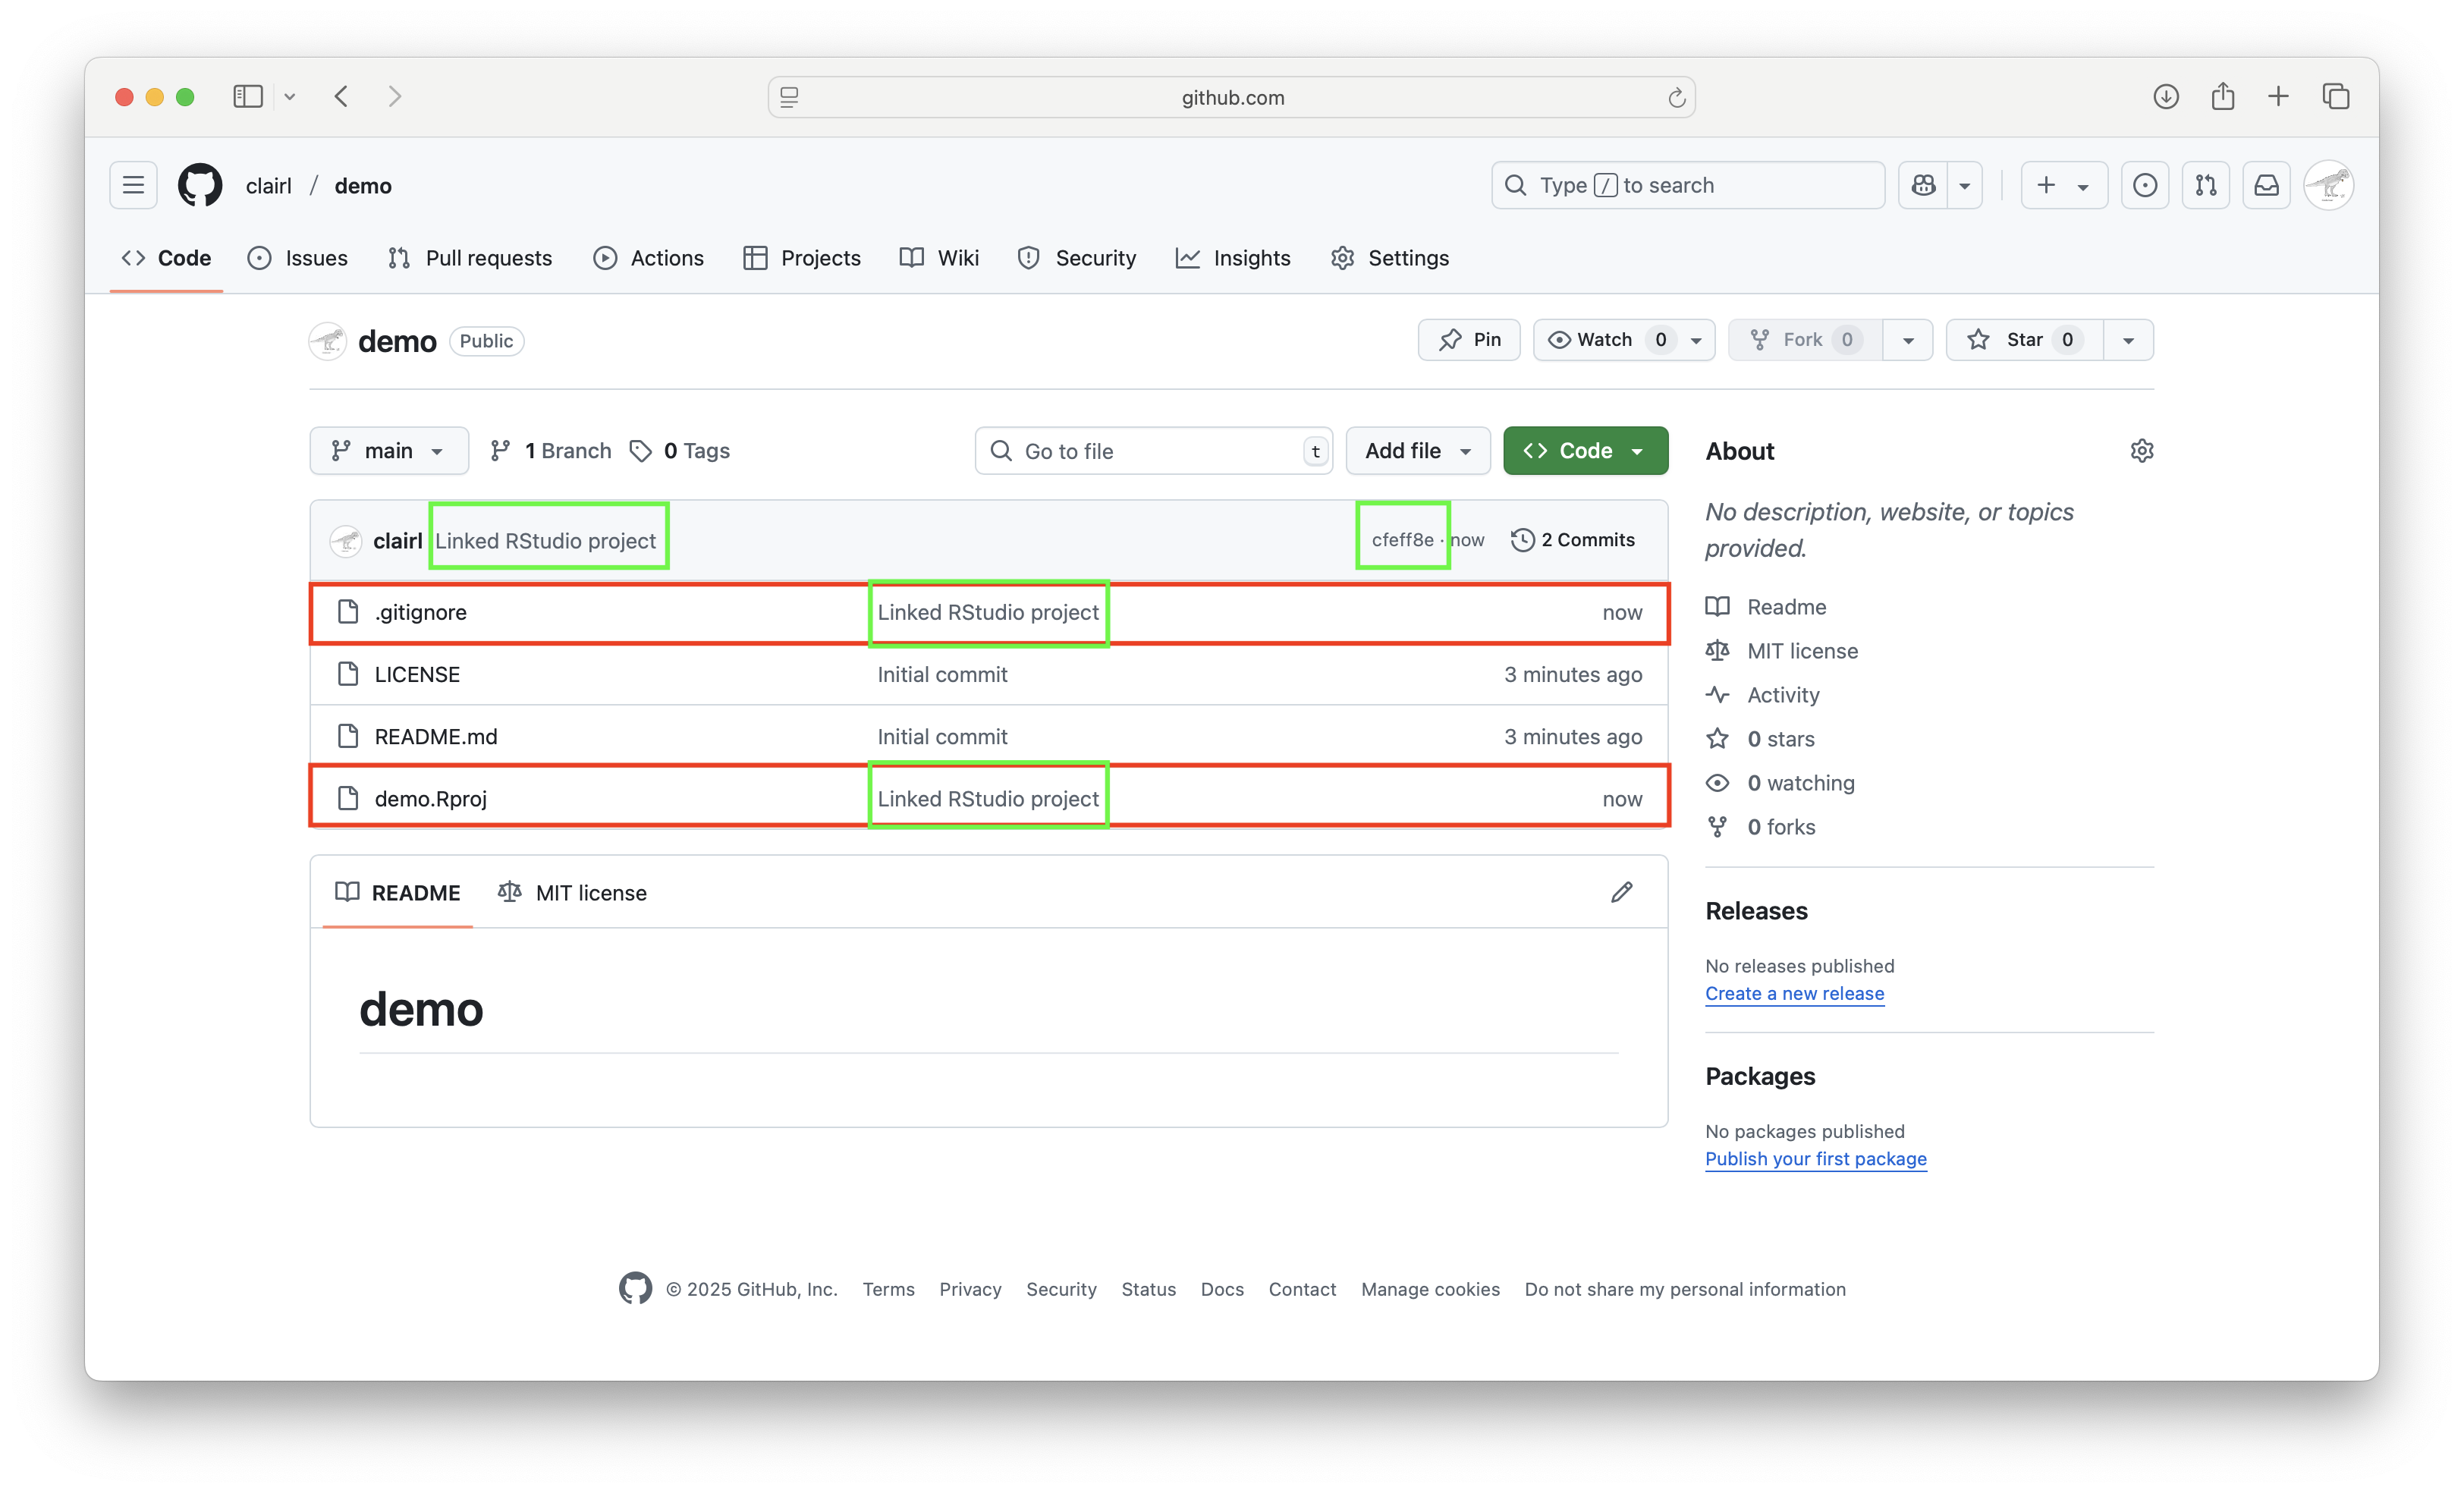Open the Add file dropdown

pos(1417,451)
